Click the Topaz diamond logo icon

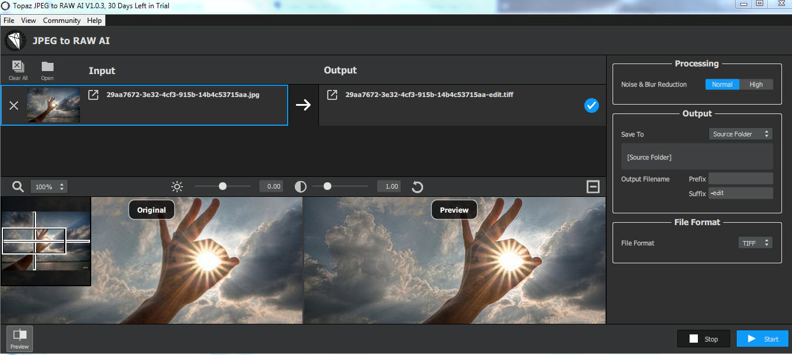coord(16,41)
